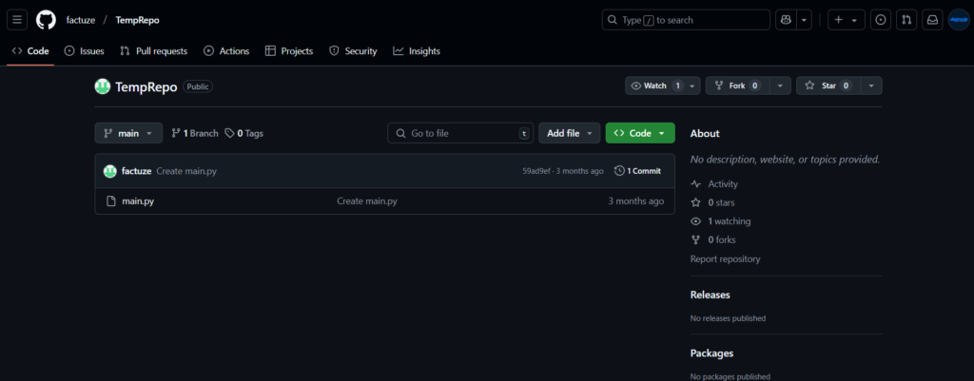The width and height of the screenshot is (974, 381).
Task: Open the Insights tab
Action: pyautogui.click(x=417, y=51)
